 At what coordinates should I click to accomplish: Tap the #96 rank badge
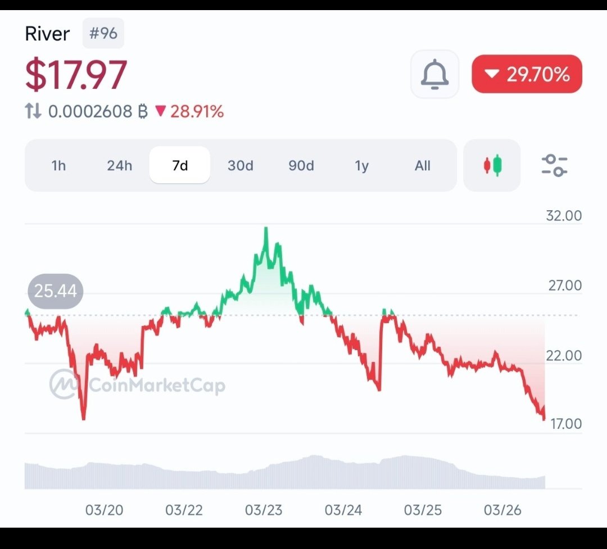click(x=103, y=33)
